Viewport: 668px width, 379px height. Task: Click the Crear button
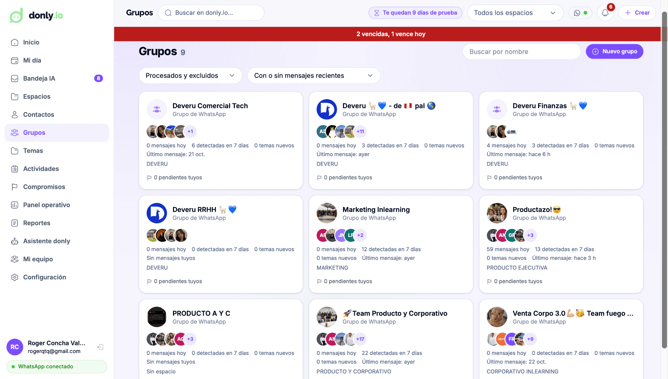tap(637, 13)
